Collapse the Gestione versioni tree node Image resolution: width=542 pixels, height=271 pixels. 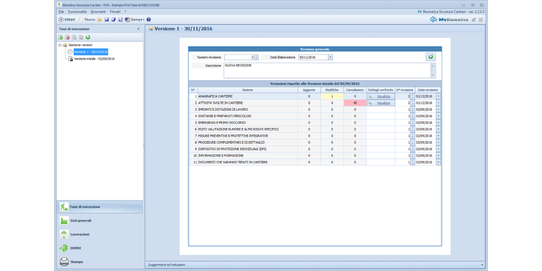pos(60,45)
